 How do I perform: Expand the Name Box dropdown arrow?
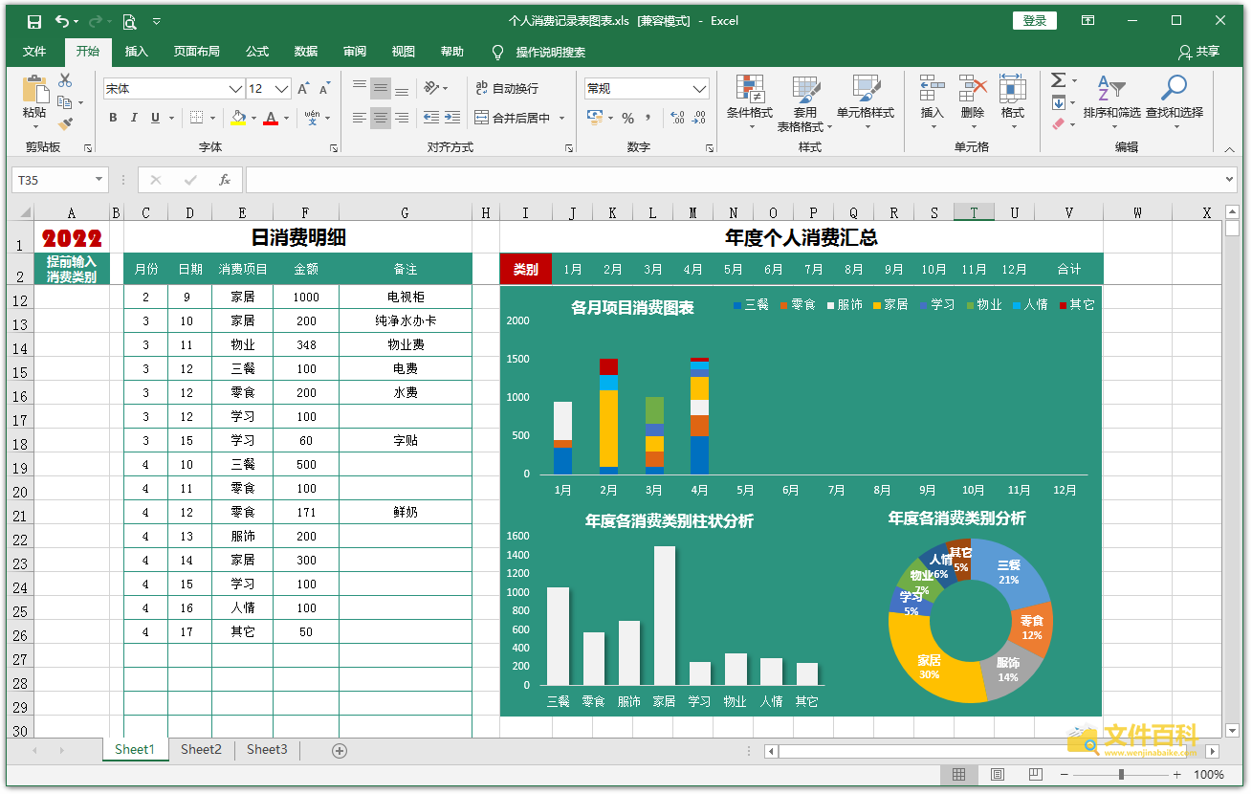coord(99,180)
